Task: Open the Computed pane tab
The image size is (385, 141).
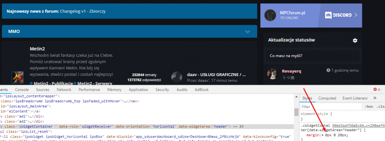Action: (327, 98)
